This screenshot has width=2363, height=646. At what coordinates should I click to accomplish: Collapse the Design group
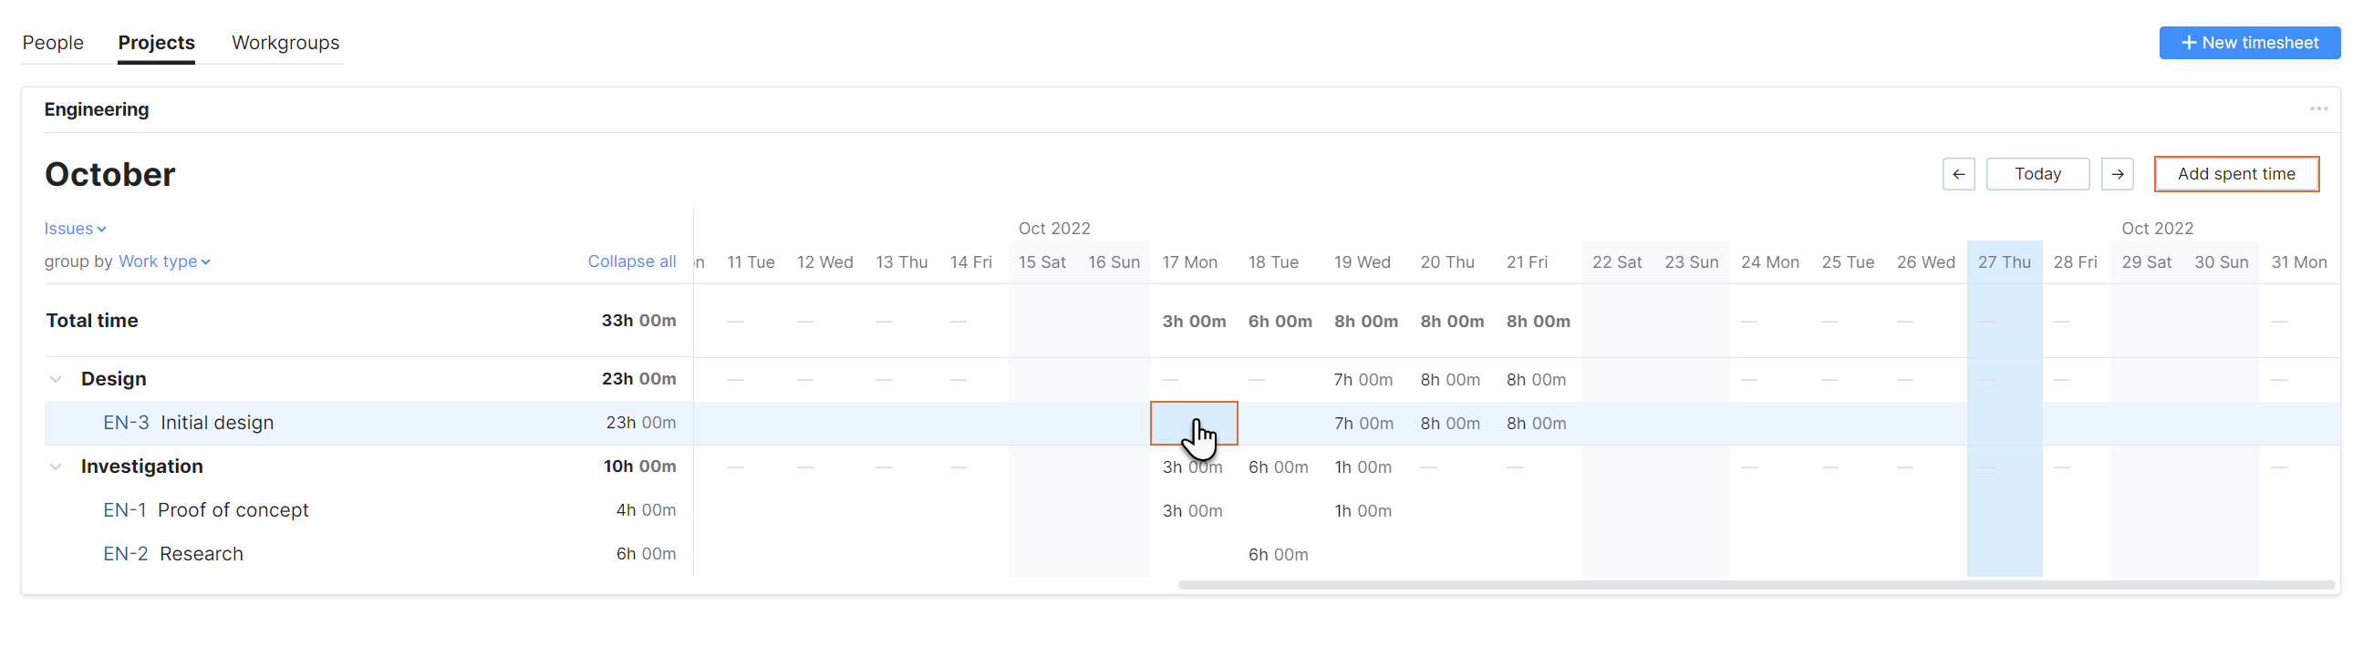tap(55, 378)
